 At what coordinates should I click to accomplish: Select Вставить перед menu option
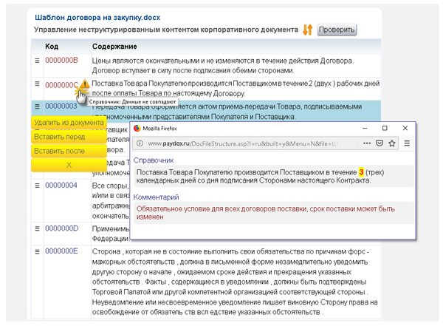59,137
